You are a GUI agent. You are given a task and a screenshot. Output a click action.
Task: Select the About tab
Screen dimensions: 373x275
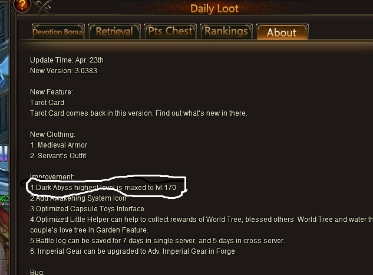(282, 32)
